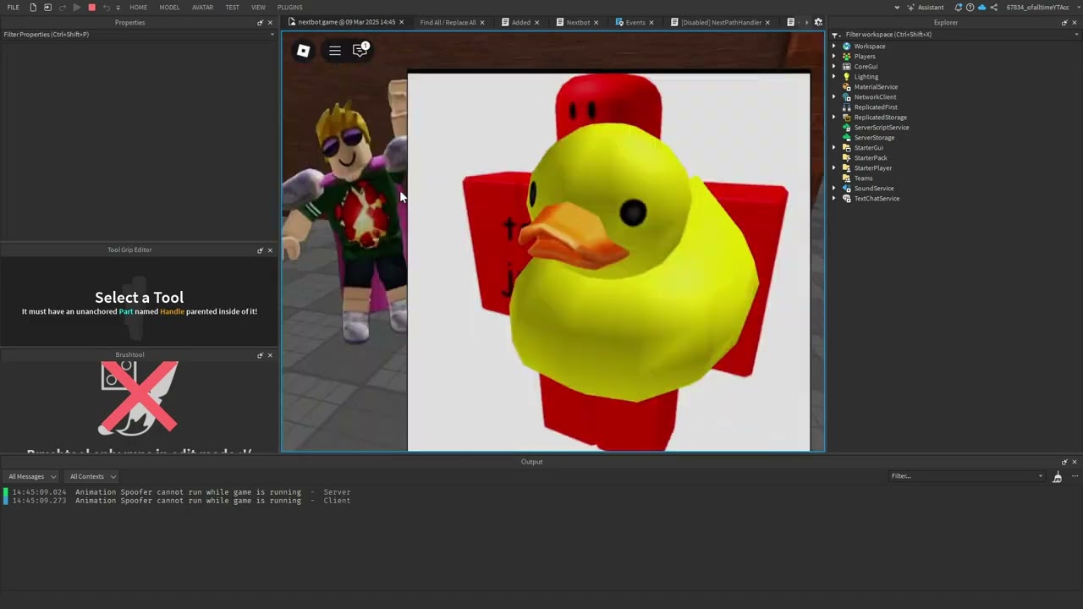Switch to the MODEL ribbon tab
This screenshot has height=609, width=1083.
[x=169, y=8]
